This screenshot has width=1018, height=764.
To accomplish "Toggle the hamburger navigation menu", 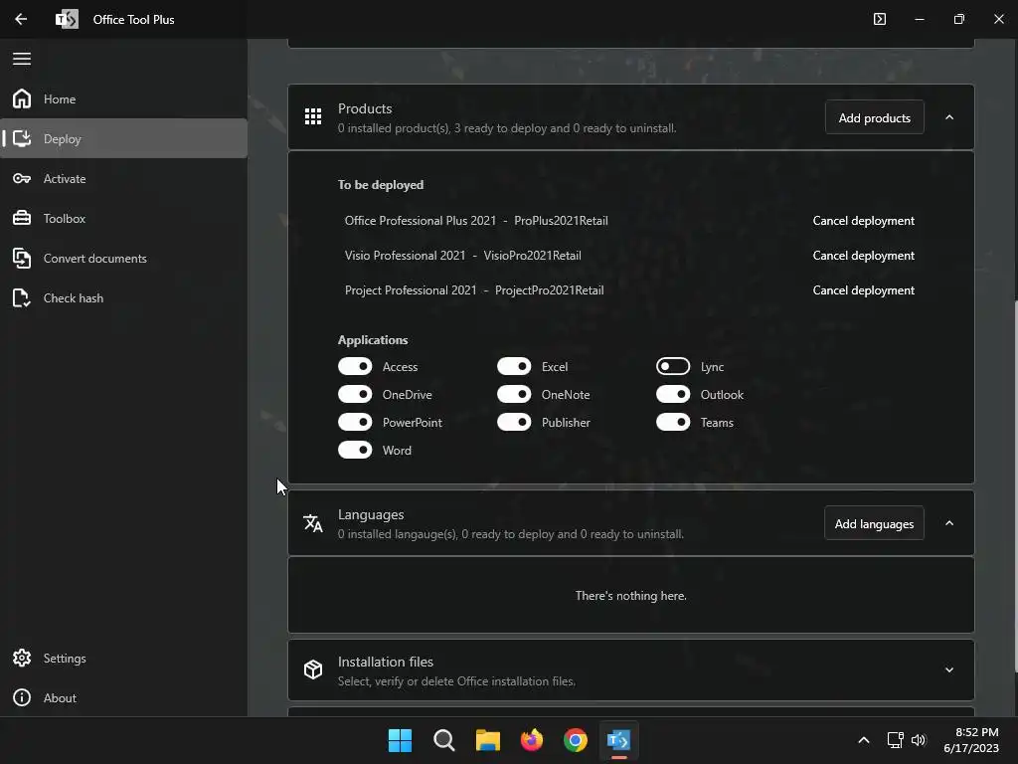I will 22,59.
